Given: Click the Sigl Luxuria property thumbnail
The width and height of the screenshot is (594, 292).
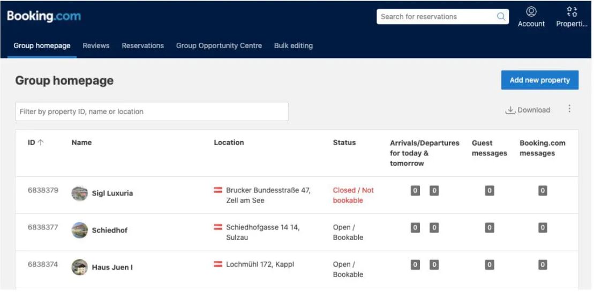Looking at the screenshot, I should [x=79, y=193].
